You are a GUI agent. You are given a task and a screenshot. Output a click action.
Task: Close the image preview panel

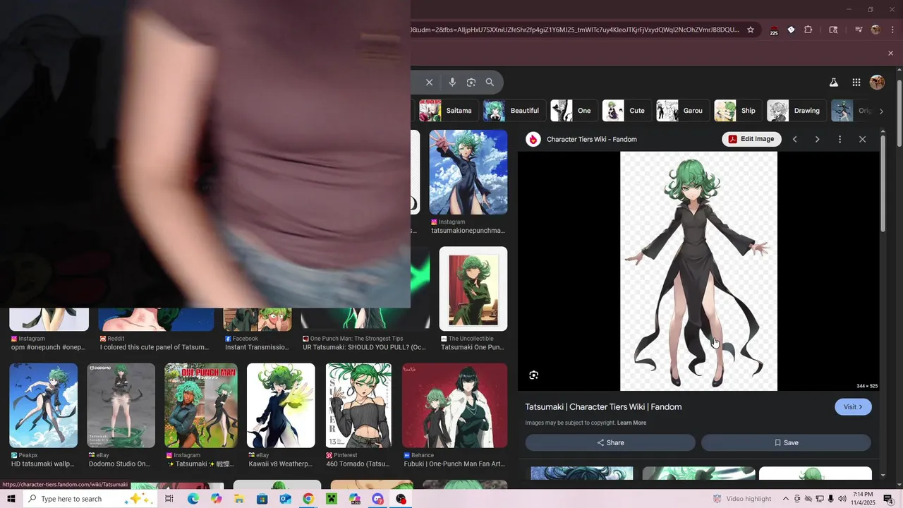[862, 139]
